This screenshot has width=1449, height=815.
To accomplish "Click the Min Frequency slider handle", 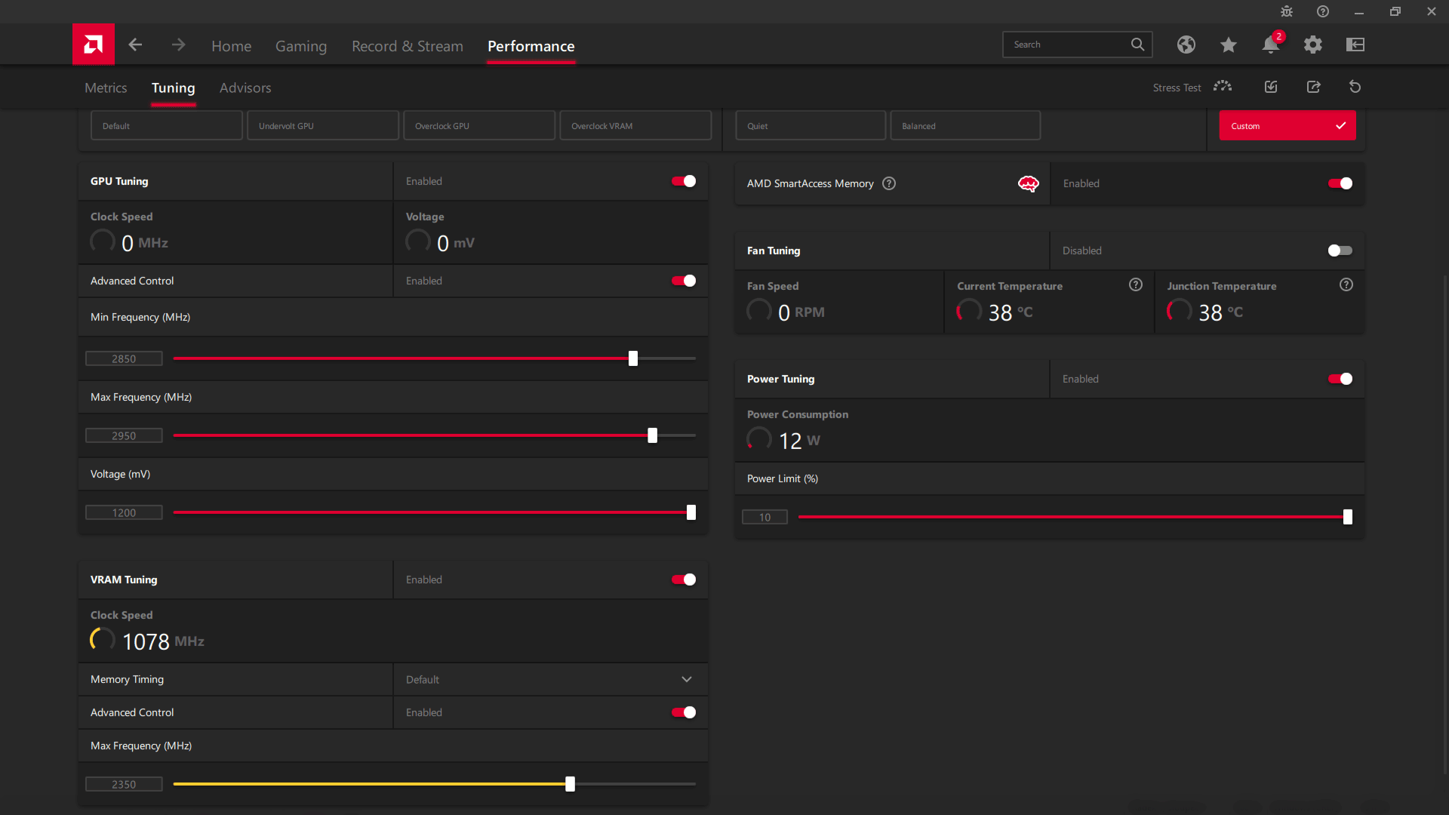I will pos(633,358).
